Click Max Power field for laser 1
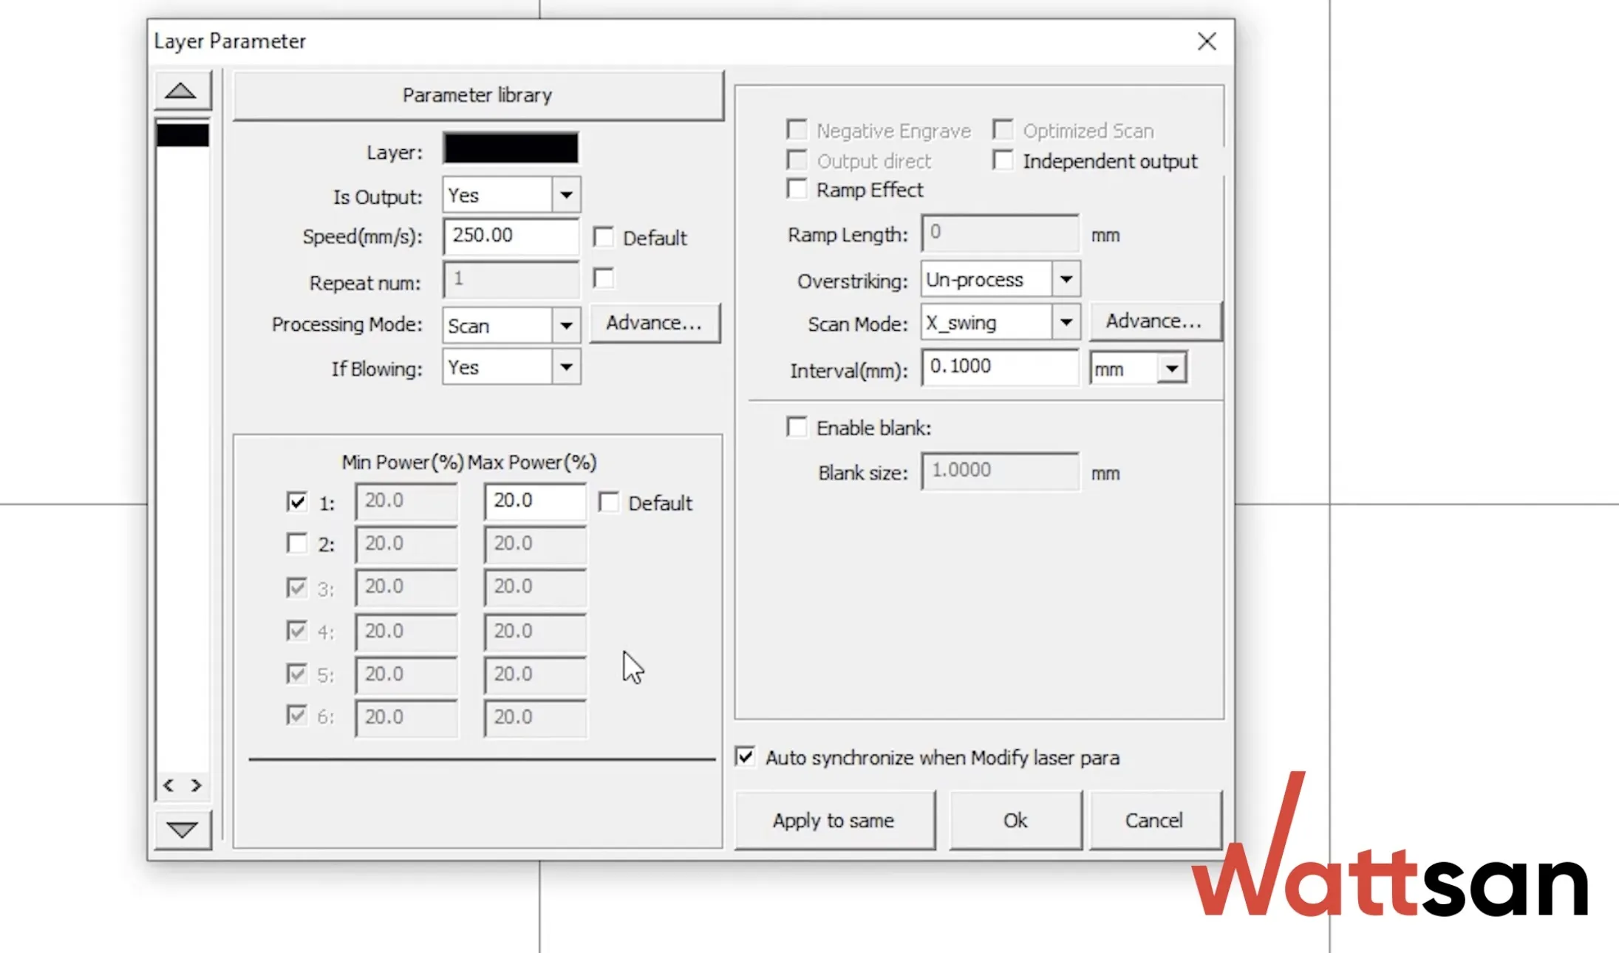Viewport: 1619px width, 953px height. tap(535, 501)
